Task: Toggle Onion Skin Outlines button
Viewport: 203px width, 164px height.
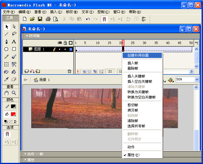Action: pos(89,71)
